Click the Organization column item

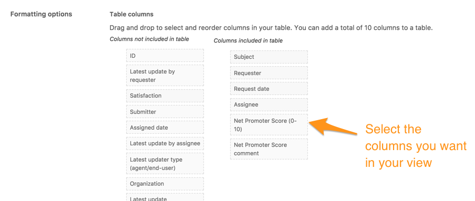click(x=165, y=184)
